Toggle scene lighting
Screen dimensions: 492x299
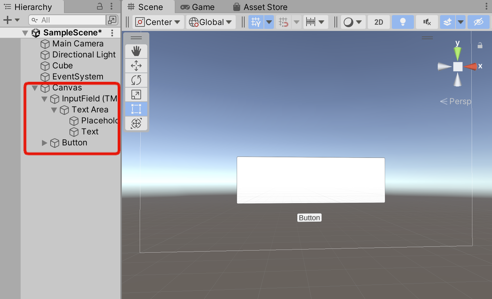tap(403, 22)
